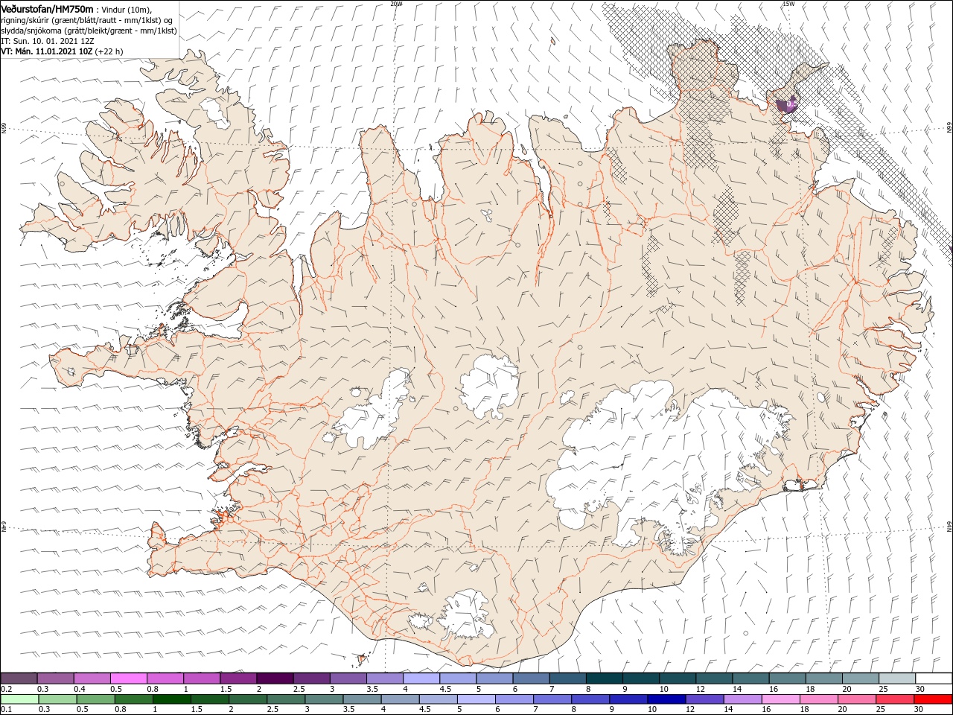Select the lower legend swatch labeled 14
The width and height of the screenshot is (953, 715).
click(743, 699)
